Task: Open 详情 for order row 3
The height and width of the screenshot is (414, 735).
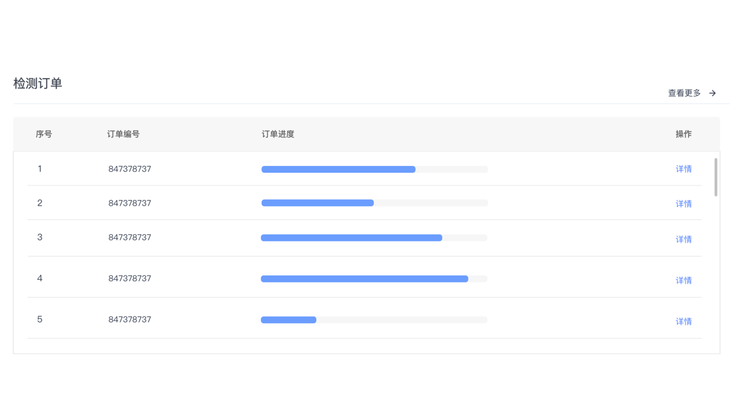Action: [x=683, y=240]
